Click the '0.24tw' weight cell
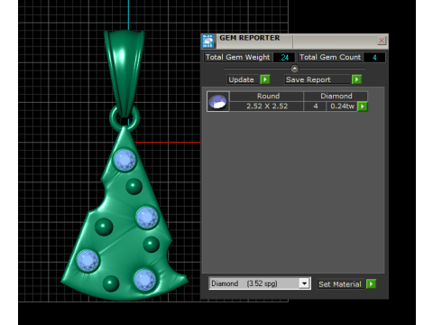The image size is (433, 325). pyautogui.click(x=342, y=107)
